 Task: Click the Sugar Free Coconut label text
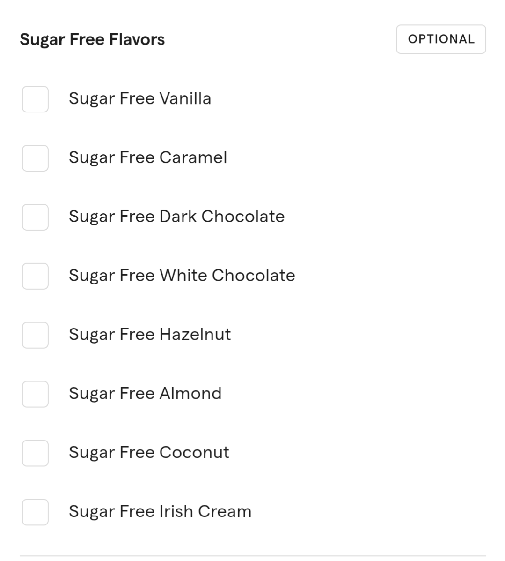[x=149, y=453]
